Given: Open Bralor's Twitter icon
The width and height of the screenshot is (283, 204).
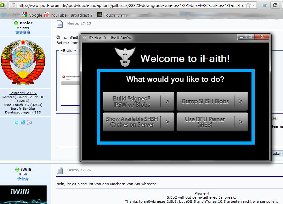Looking at the screenshot, I should point(17,122).
